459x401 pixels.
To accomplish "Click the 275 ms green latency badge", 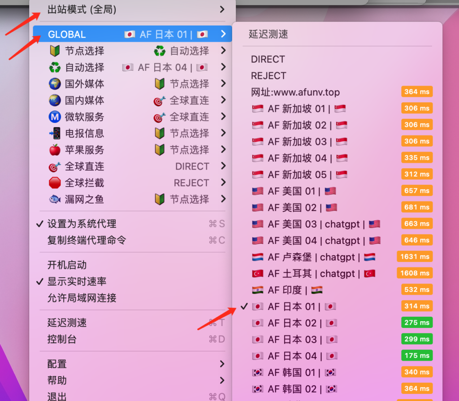I will tap(417, 323).
